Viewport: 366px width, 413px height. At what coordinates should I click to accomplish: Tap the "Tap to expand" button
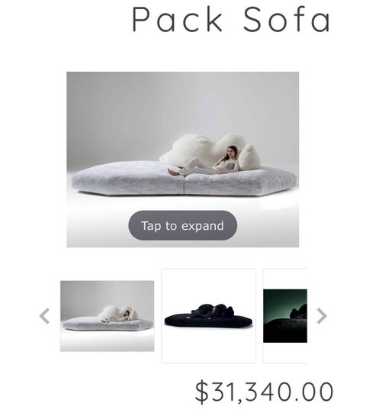pos(182,225)
